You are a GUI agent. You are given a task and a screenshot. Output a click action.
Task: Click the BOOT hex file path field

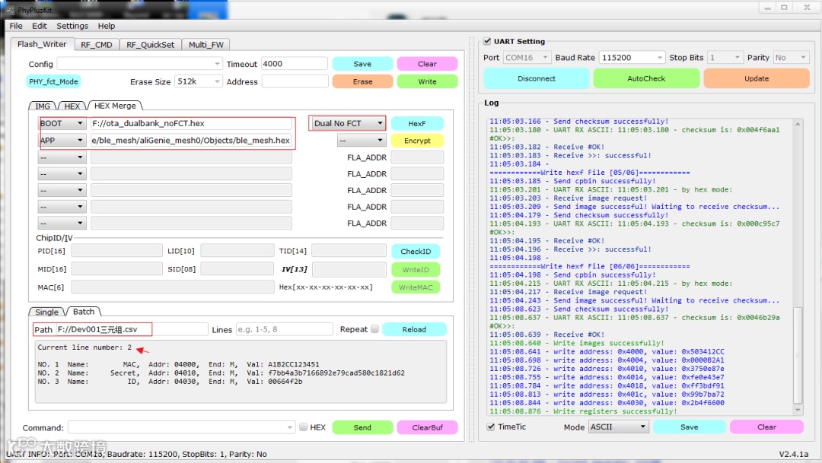[191, 124]
